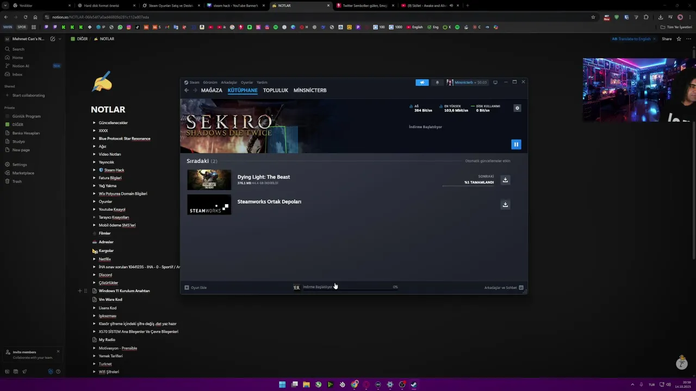Close the Invite members card in Notion

(58, 351)
